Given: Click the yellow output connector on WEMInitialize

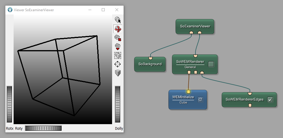Looking at the screenshot, I should (188, 92).
